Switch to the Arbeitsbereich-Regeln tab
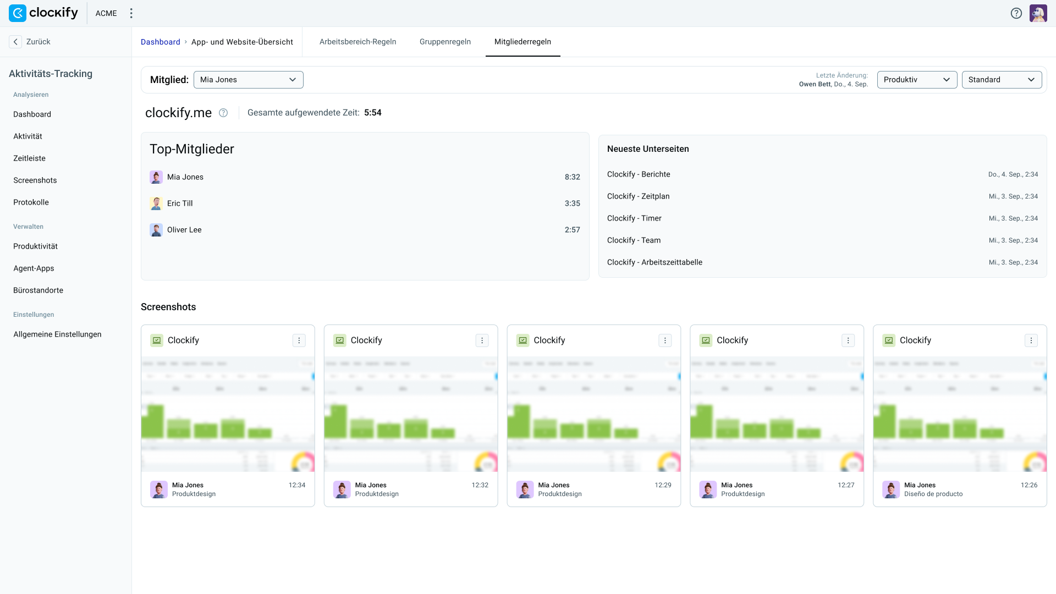1056x594 pixels. pyautogui.click(x=358, y=42)
